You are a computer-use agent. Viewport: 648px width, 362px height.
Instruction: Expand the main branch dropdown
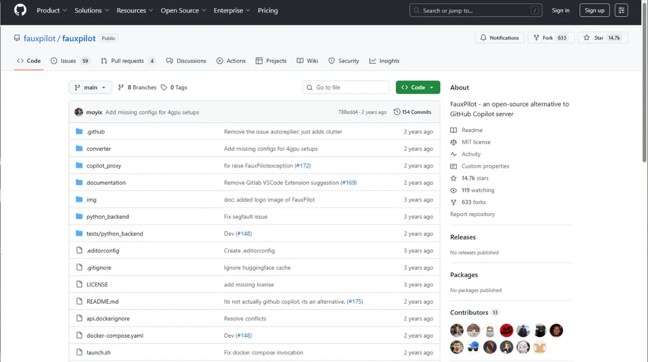90,88
